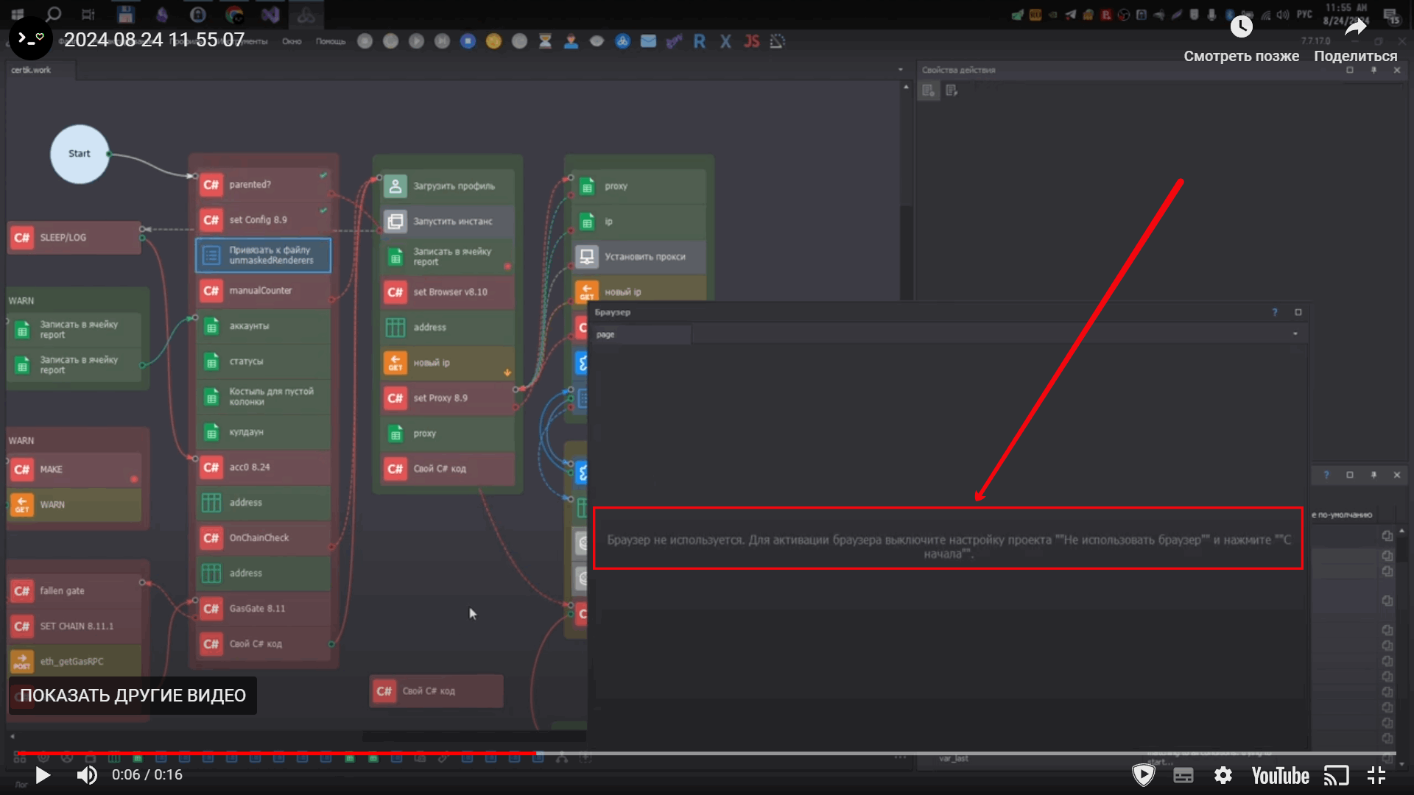Click ПОКАЗАТЬ ДРУГИЕ ВИДЕО button
1414x795 pixels.
pyautogui.click(x=133, y=696)
